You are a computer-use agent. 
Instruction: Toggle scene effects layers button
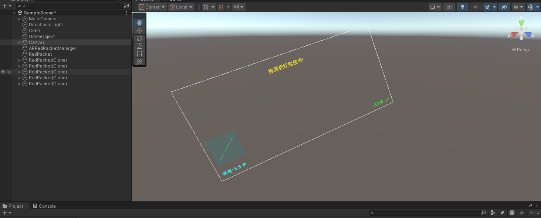point(487,7)
